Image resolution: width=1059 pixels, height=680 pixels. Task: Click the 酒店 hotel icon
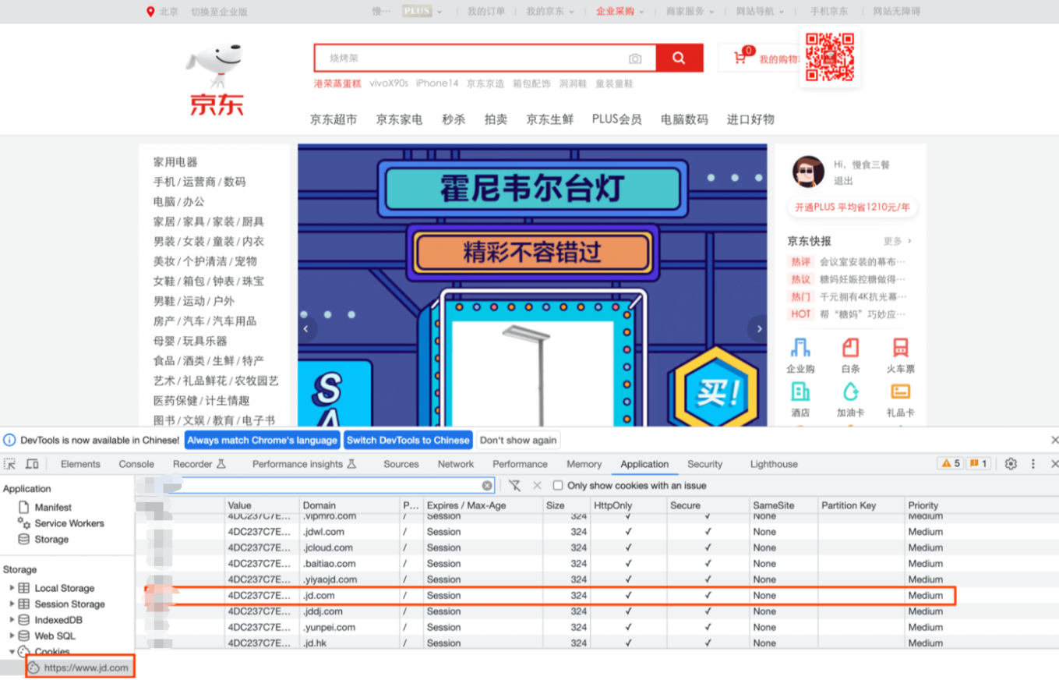800,391
